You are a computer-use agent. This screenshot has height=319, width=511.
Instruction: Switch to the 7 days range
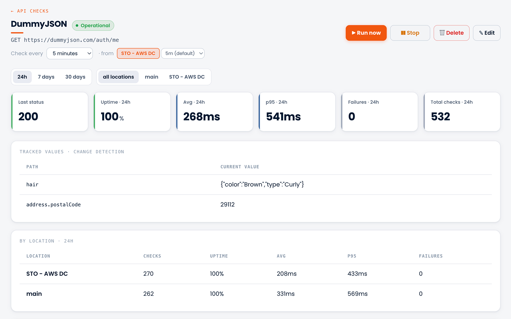(46, 77)
